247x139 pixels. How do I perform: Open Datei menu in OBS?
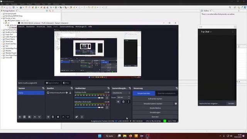click(21, 27)
